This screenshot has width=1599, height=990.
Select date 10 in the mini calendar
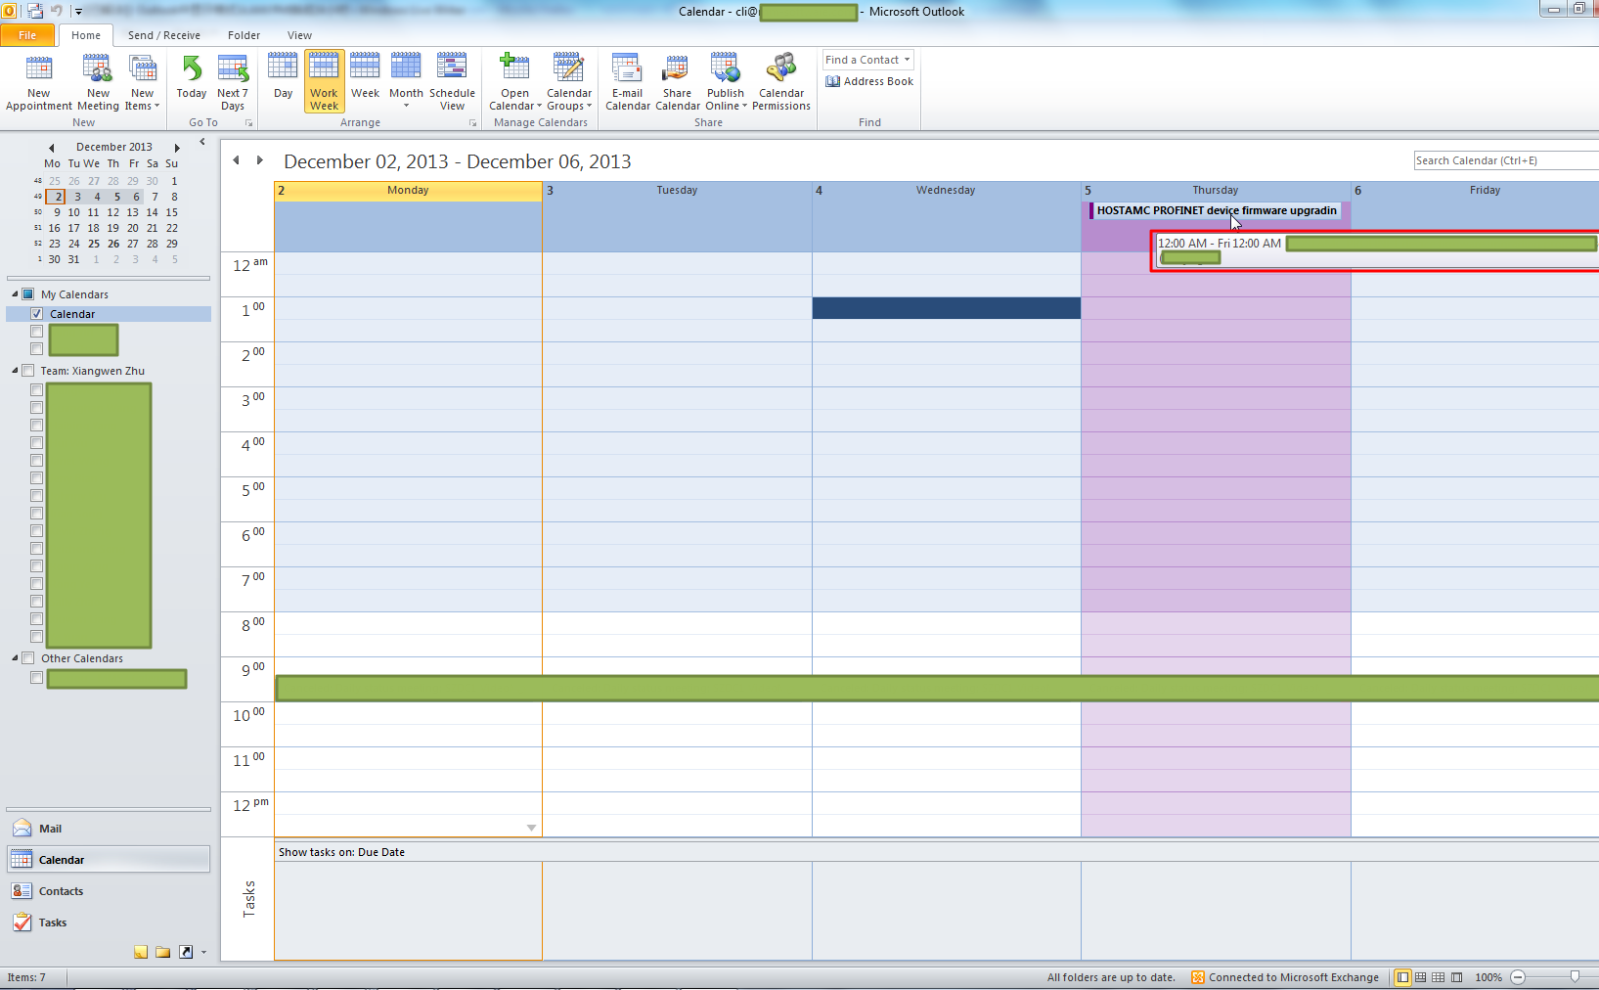[74, 212]
